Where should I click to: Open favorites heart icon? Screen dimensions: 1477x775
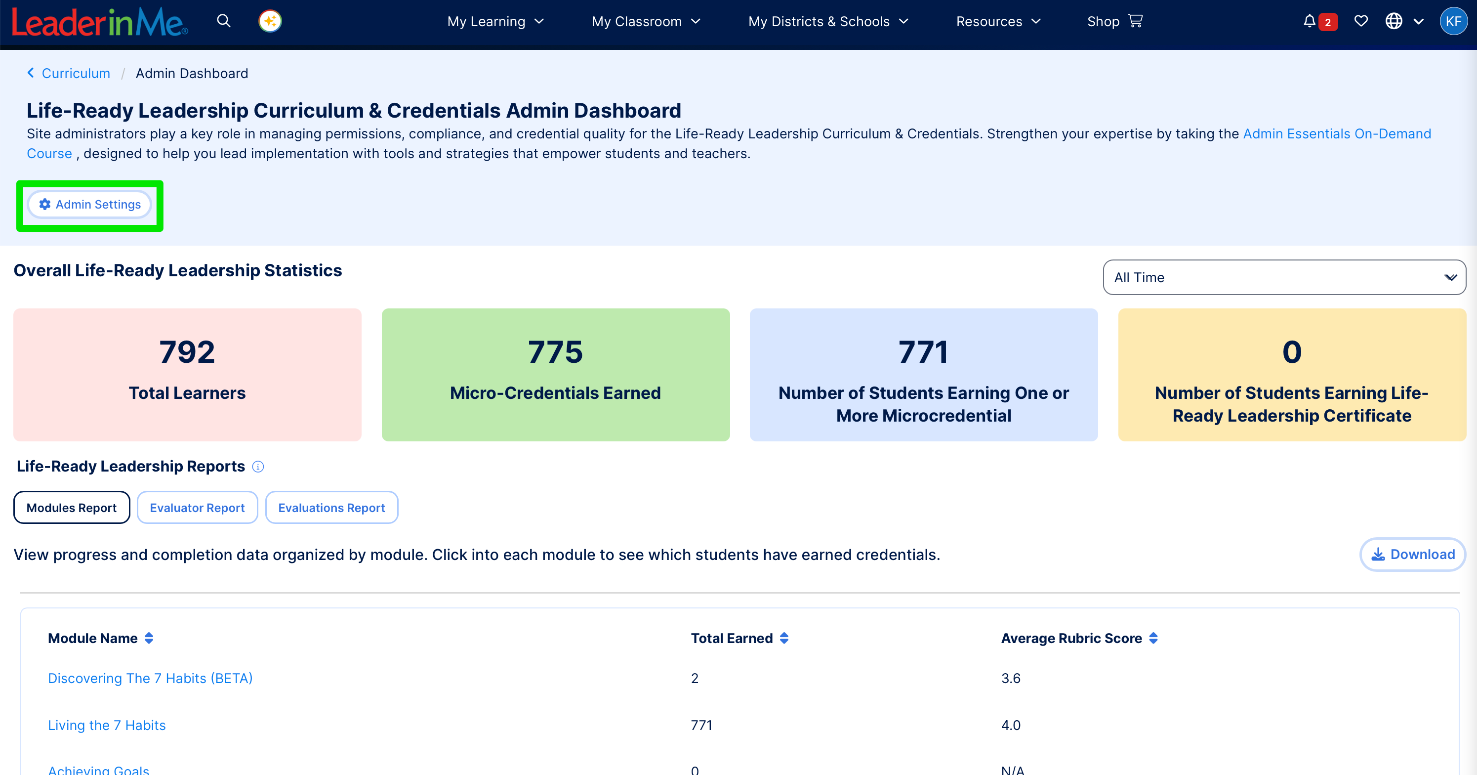click(x=1360, y=21)
